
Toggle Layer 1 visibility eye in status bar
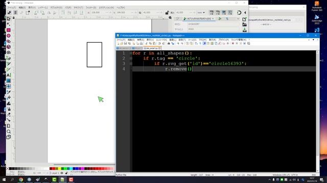[62, 173]
